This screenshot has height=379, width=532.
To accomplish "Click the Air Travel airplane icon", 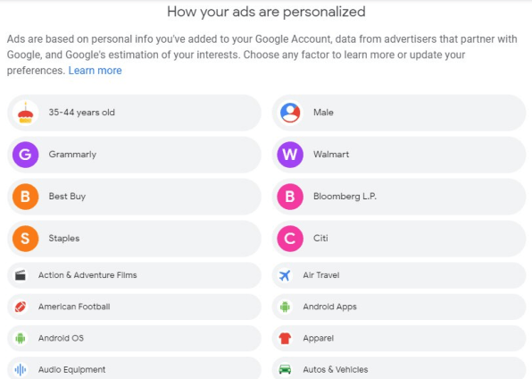I will tap(285, 275).
